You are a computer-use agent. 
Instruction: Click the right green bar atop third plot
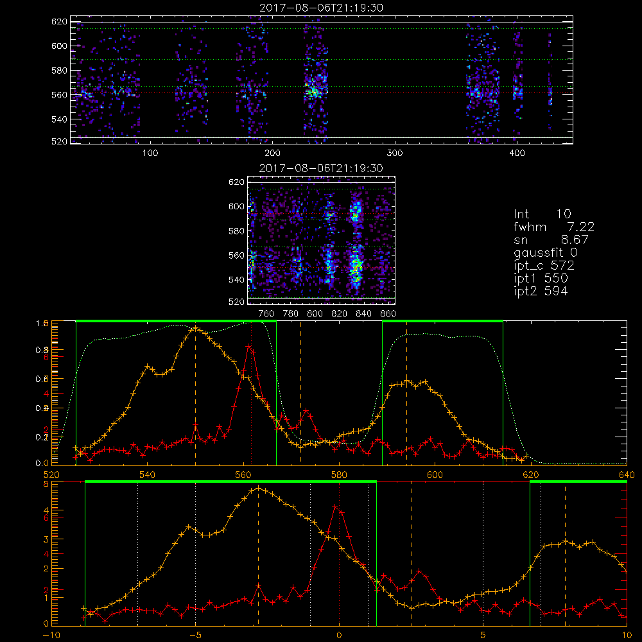tap(442, 321)
